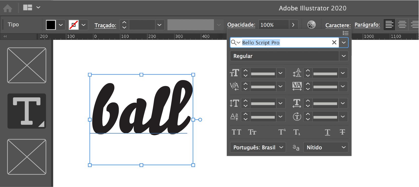Open the arrange documents layout icon
This screenshot has width=419, height=187.
(x=28, y=8)
